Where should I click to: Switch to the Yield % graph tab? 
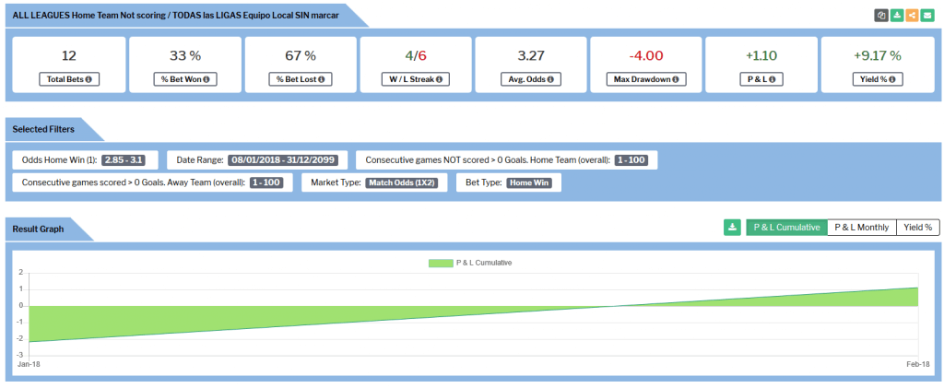(x=917, y=228)
